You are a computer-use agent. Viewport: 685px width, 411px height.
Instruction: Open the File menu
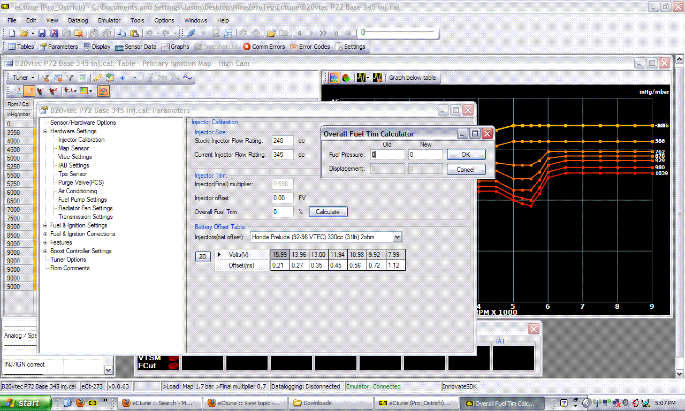pos(12,20)
